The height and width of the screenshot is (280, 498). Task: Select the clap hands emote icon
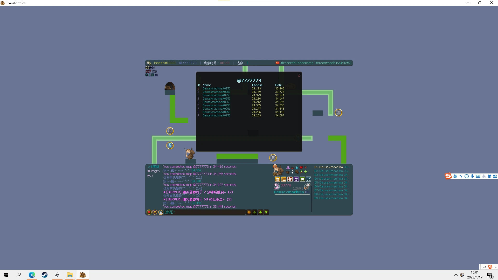coord(288,172)
